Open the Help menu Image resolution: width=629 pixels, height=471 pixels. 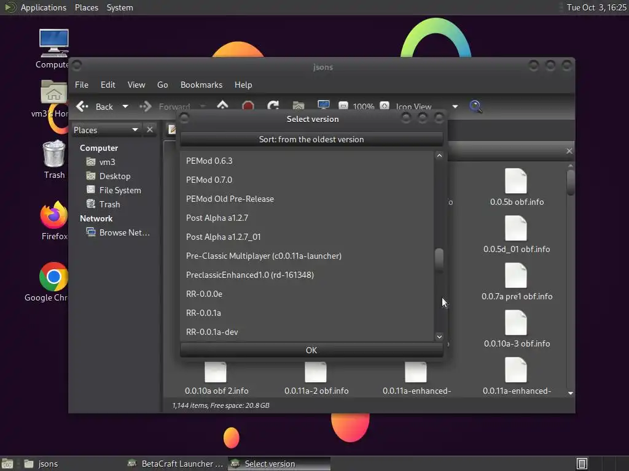(243, 85)
